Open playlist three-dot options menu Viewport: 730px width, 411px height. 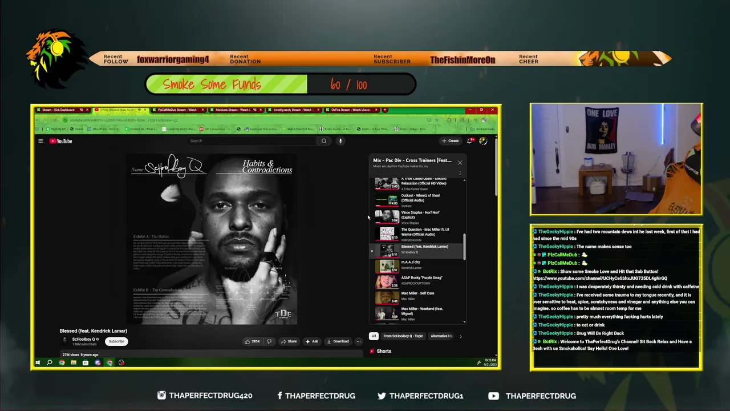(460, 173)
